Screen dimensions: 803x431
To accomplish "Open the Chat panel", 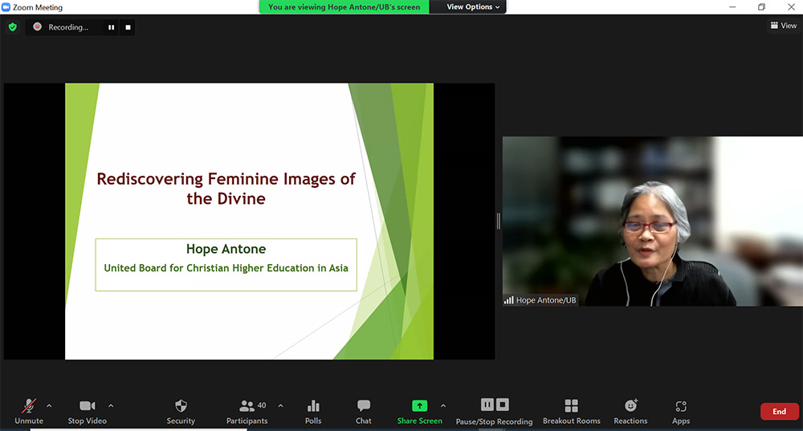I will [364, 412].
